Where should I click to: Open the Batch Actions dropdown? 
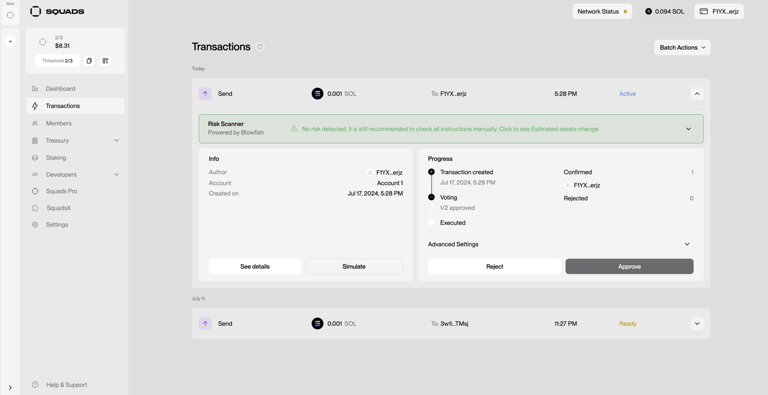(x=683, y=48)
